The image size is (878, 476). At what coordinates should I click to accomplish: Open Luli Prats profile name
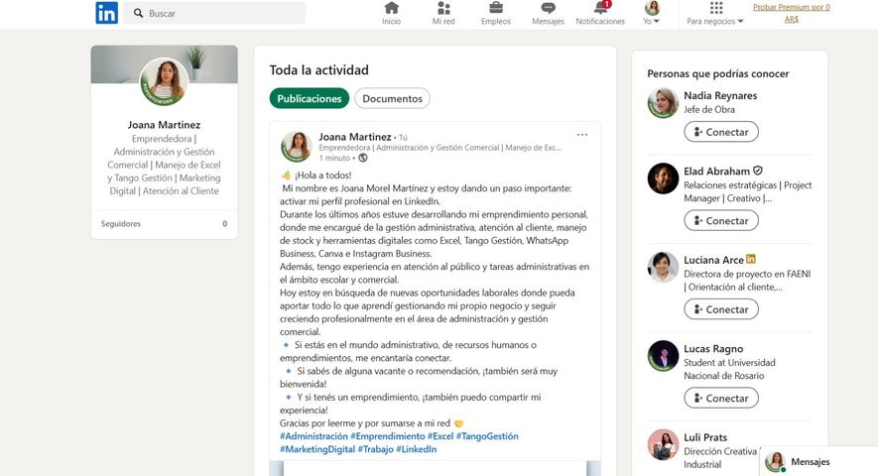705,437
